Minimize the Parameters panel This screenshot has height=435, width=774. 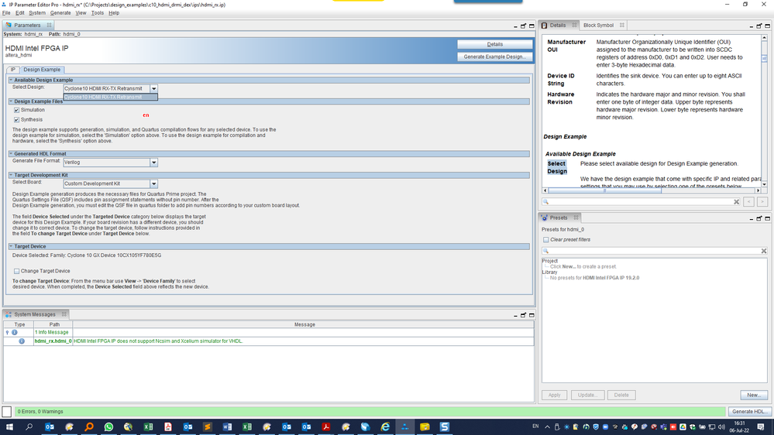[x=515, y=26]
